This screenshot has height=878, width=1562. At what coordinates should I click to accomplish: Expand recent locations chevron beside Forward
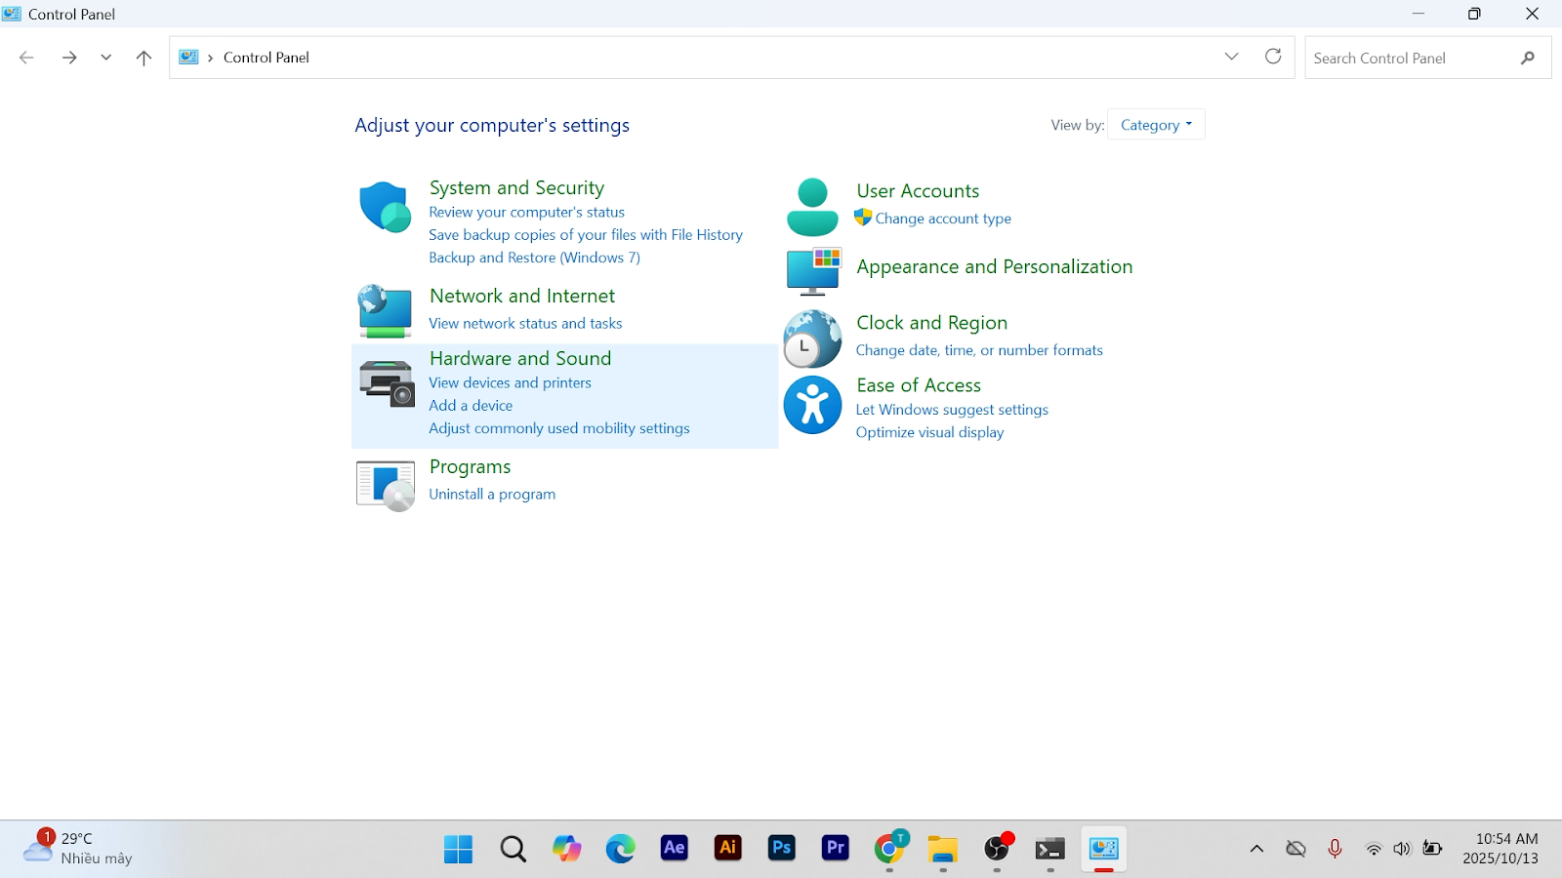[x=105, y=58]
